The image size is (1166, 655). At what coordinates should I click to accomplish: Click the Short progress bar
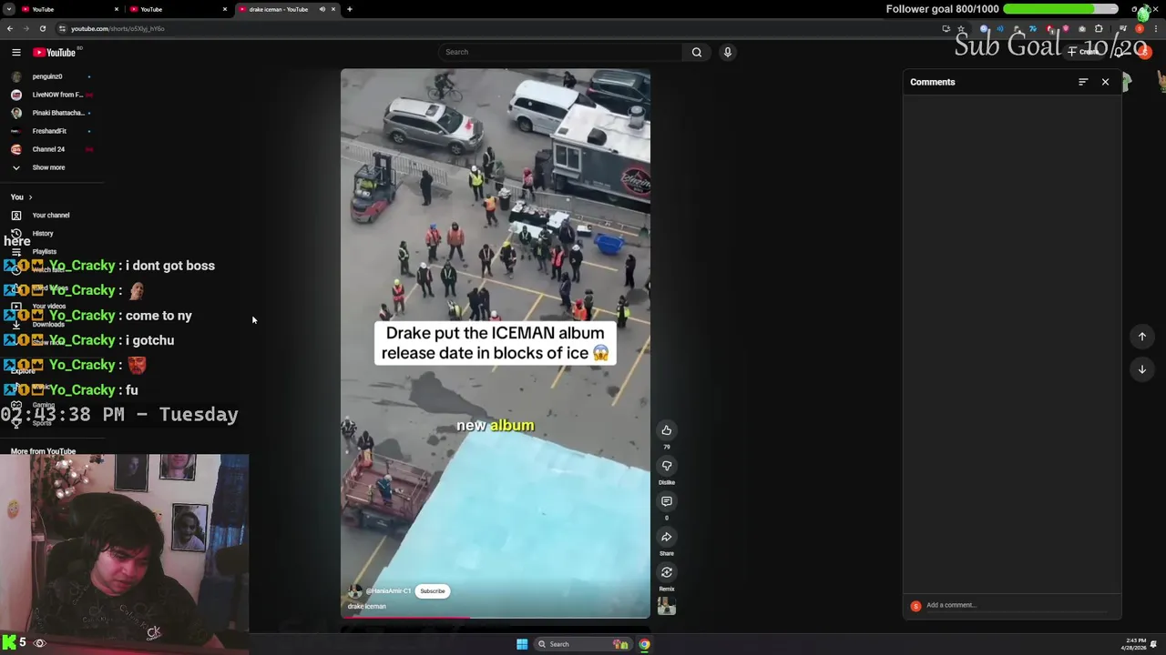point(496,617)
